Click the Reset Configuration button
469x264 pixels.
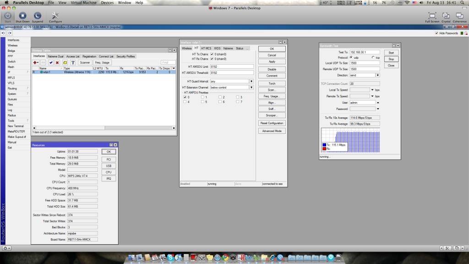pos(272,123)
